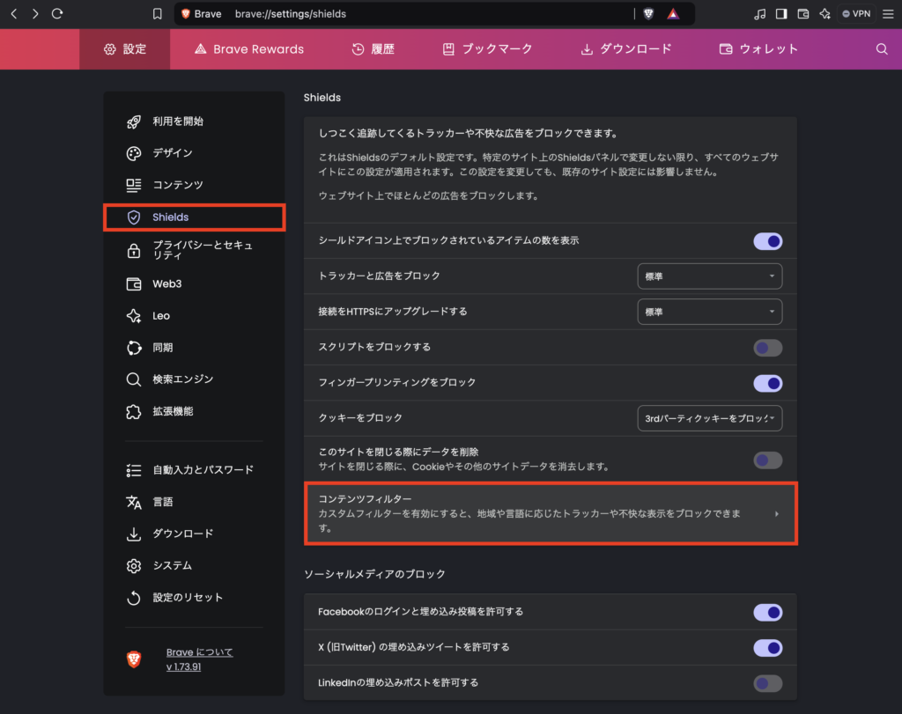
Task: Switch to the ブックマーク tab
Action: coord(488,49)
